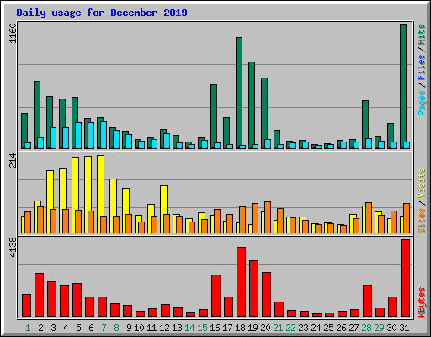Click the red KBytes bar for day 18

click(241, 282)
